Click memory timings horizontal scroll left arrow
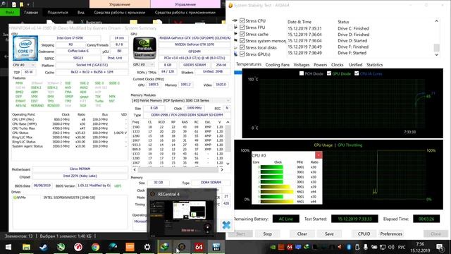 tap(135, 170)
